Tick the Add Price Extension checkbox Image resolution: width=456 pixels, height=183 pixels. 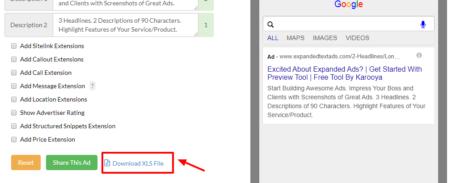14,139
